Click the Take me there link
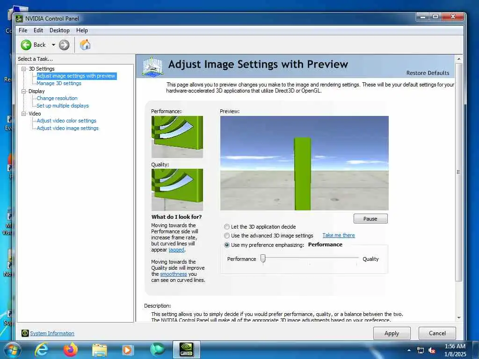Image resolution: width=479 pixels, height=359 pixels. [339, 235]
